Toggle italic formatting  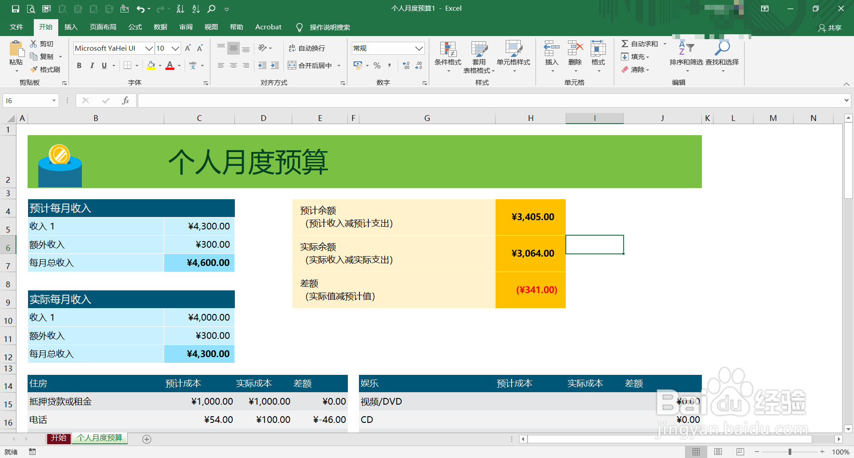tap(92, 65)
